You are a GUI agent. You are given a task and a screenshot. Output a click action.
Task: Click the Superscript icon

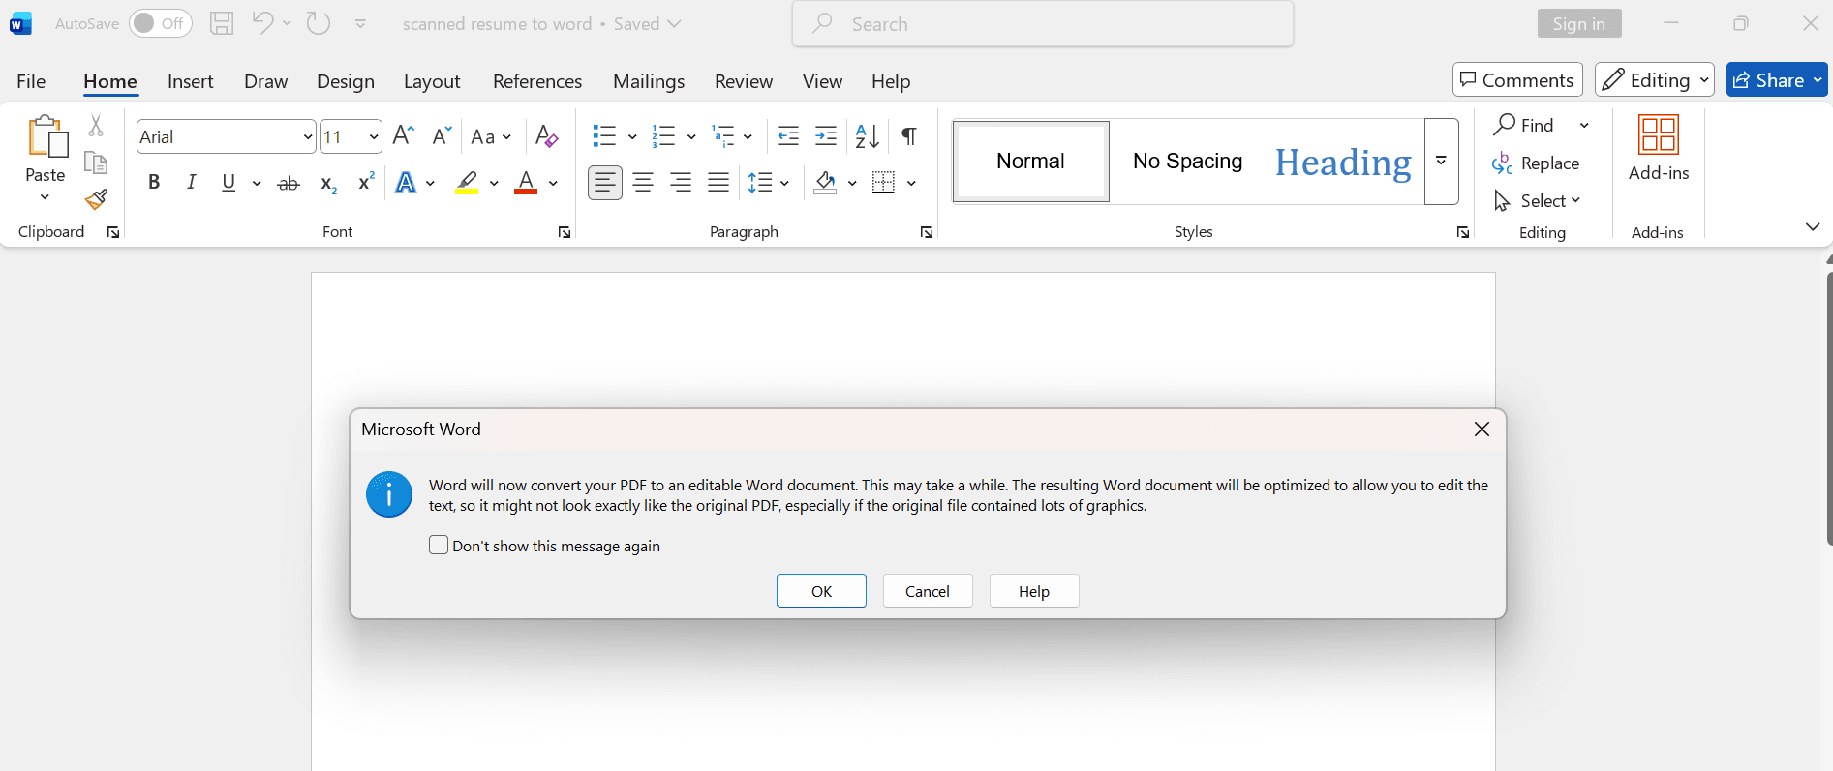pyautogui.click(x=366, y=183)
